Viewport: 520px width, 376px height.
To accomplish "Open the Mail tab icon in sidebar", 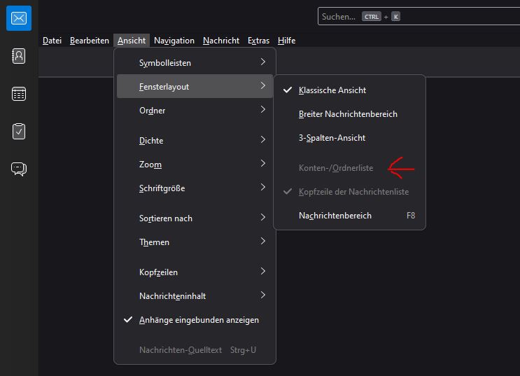I will tap(19, 18).
